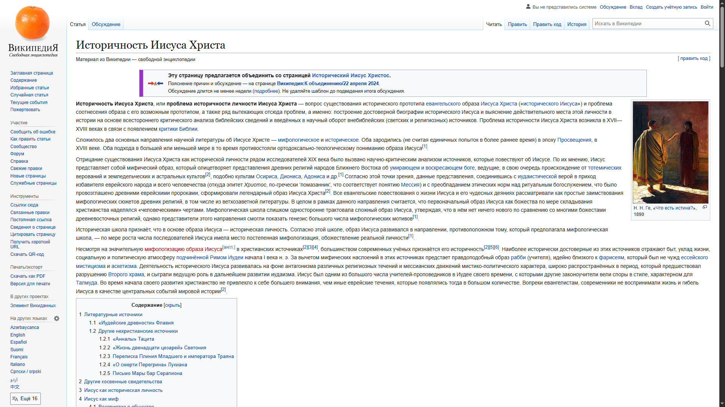Select the Править код tab

[547, 24]
